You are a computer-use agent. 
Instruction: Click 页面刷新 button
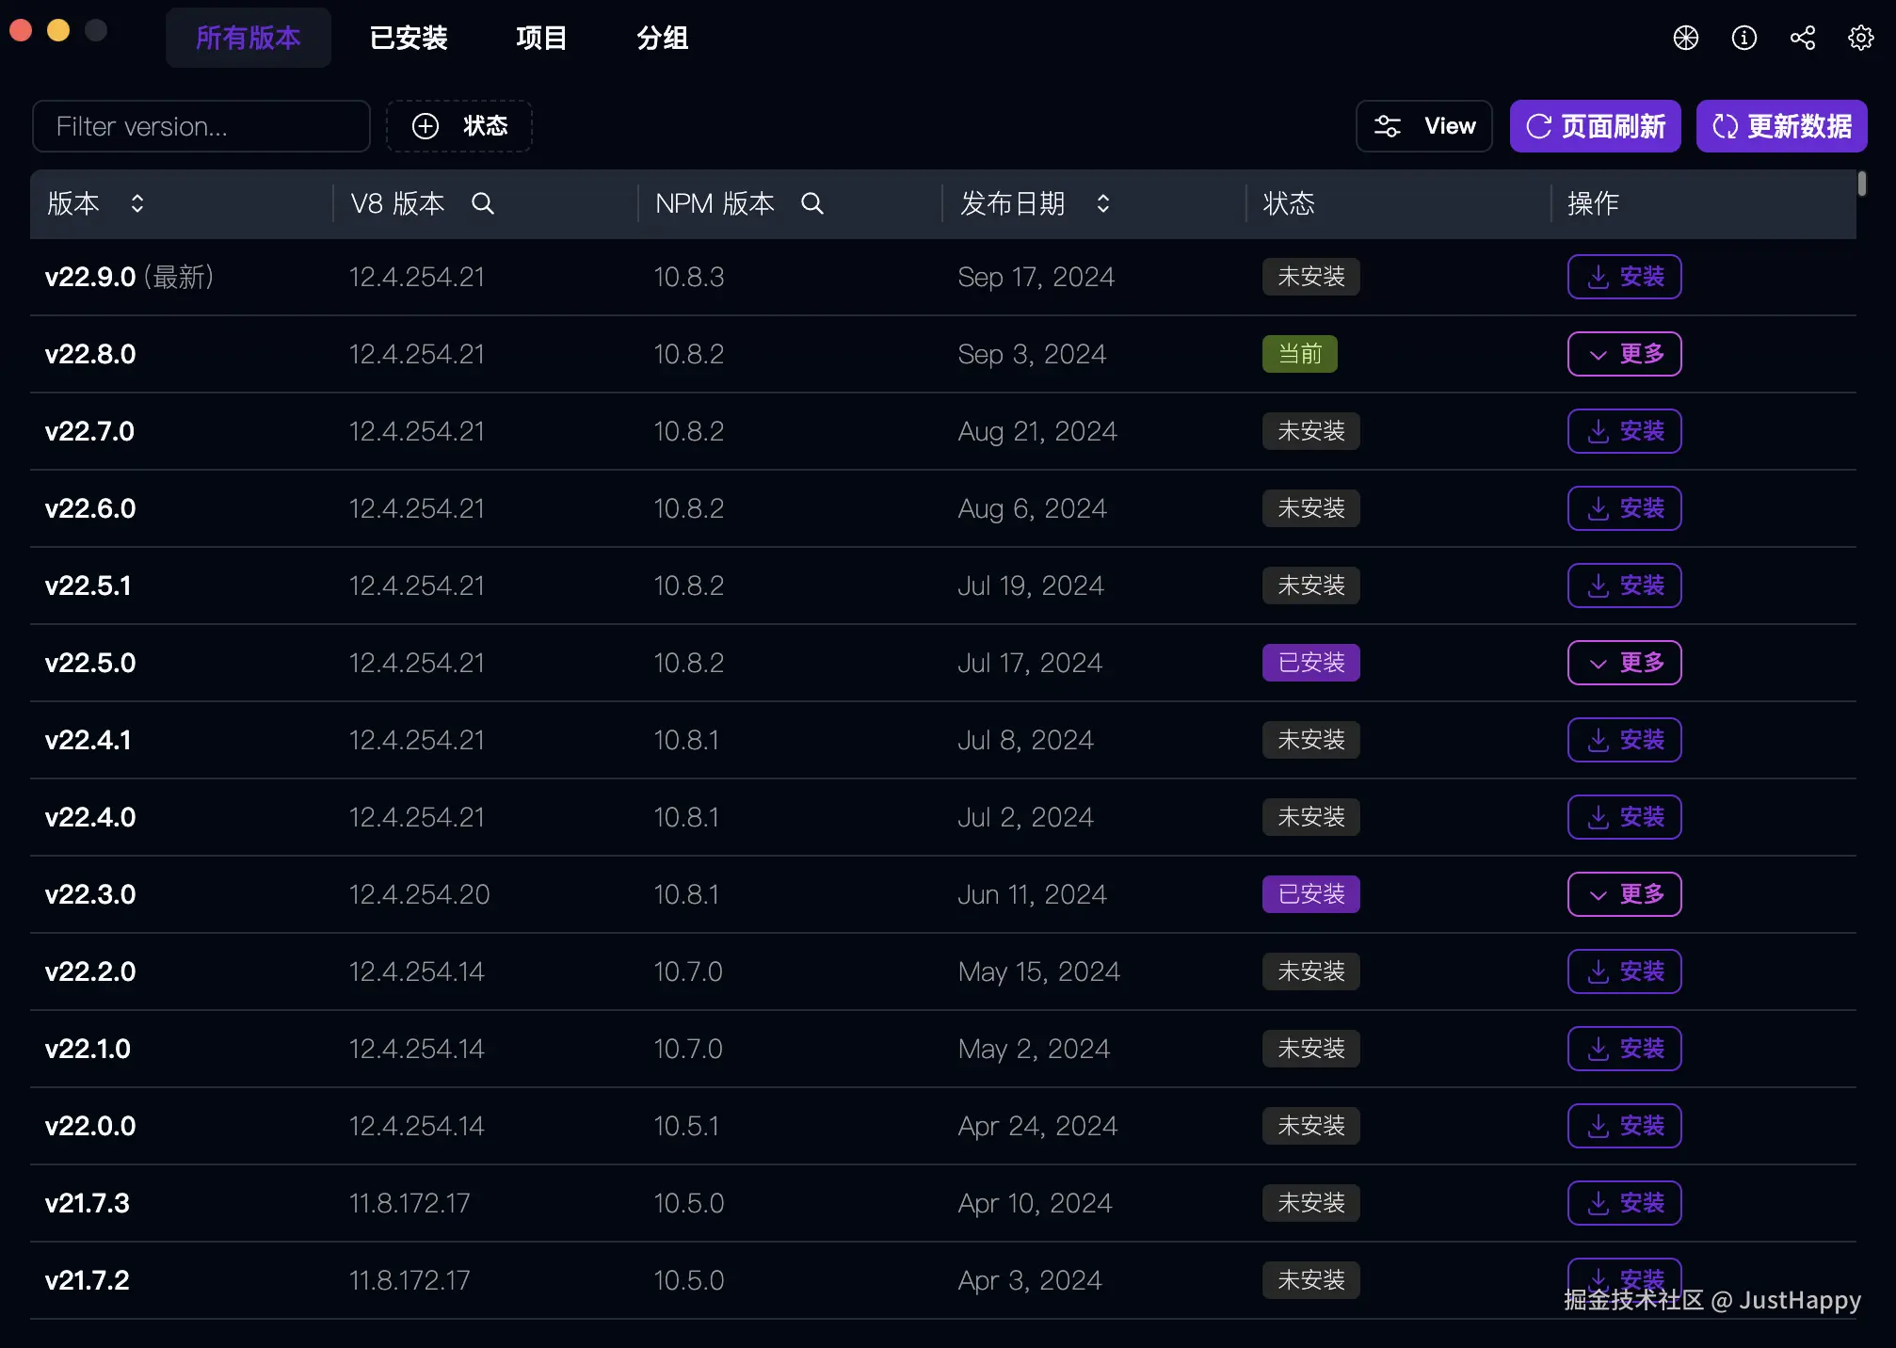pos(1595,126)
